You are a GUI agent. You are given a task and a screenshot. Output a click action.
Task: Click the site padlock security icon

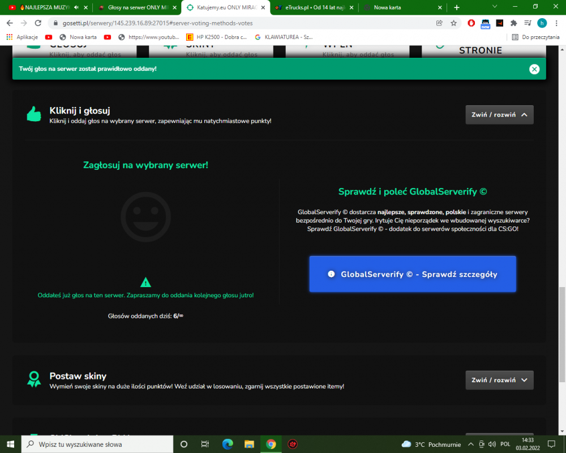tap(55, 23)
